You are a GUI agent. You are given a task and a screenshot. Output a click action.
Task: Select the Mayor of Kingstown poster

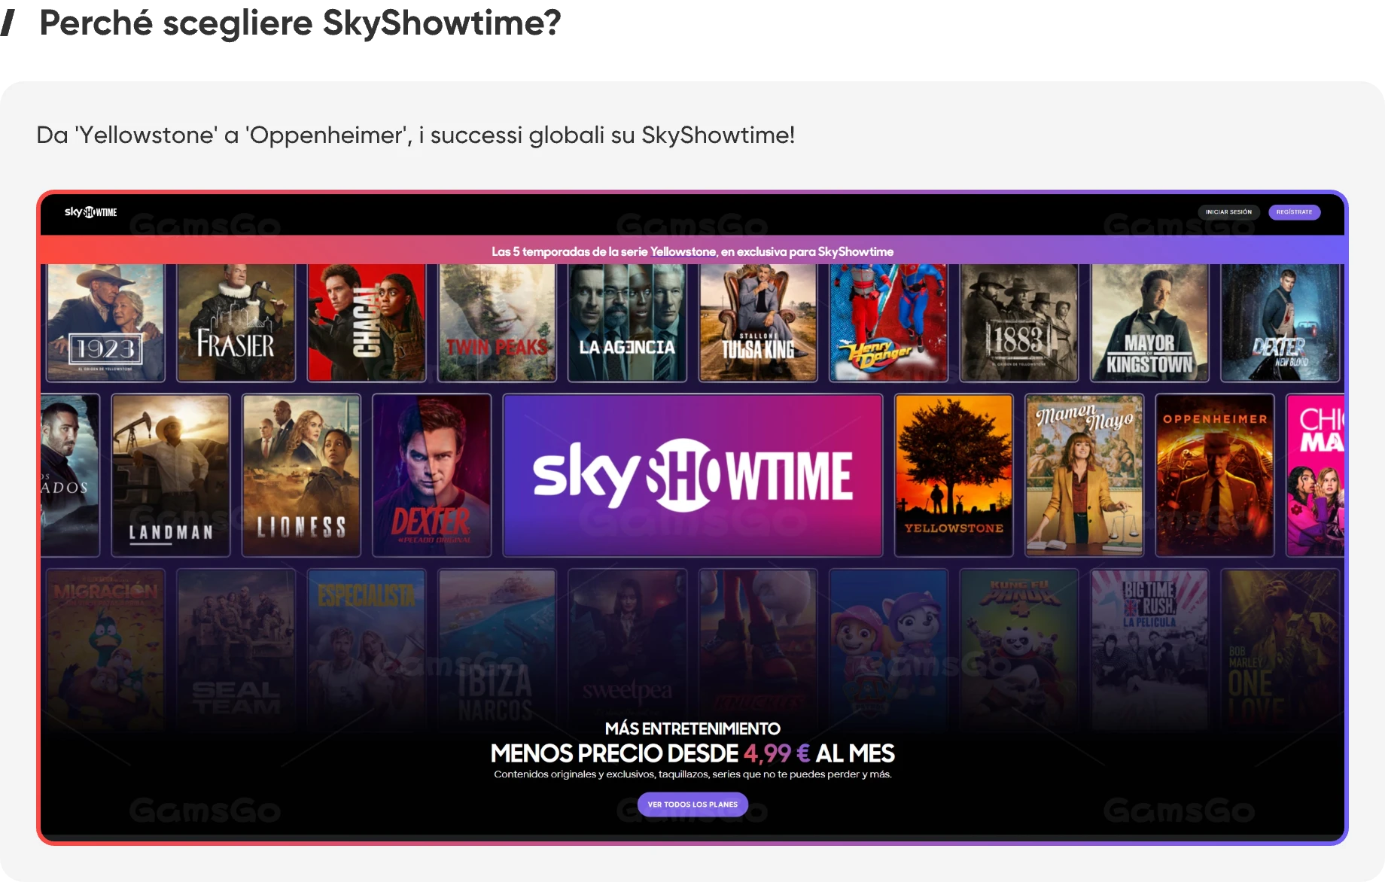click(1149, 323)
